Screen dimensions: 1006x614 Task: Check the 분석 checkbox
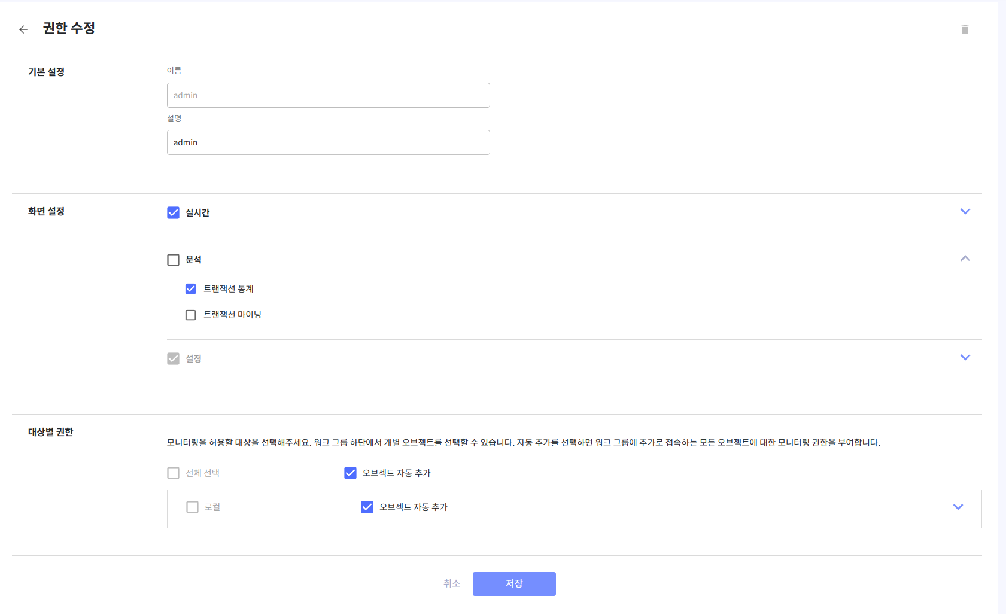coord(173,260)
